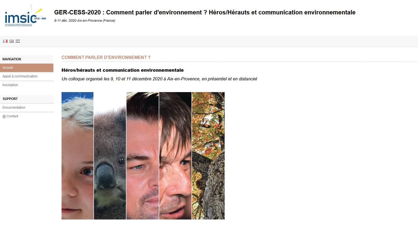Click the Héros/hérauts subtitle text
418x229 pixels.
123,70
